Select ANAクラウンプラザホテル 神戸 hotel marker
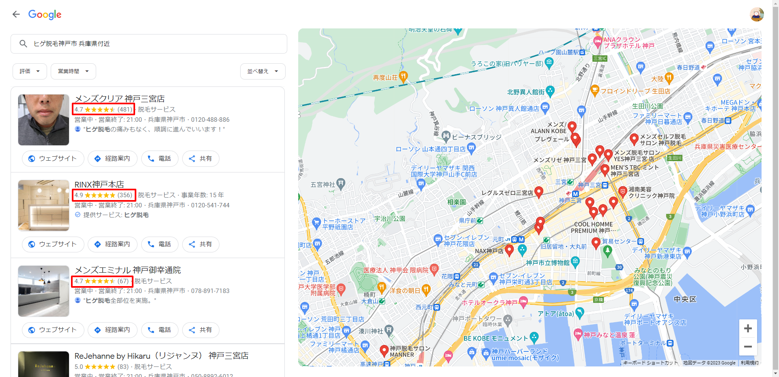The height and width of the screenshot is (377, 779). click(x=597, y=42)
